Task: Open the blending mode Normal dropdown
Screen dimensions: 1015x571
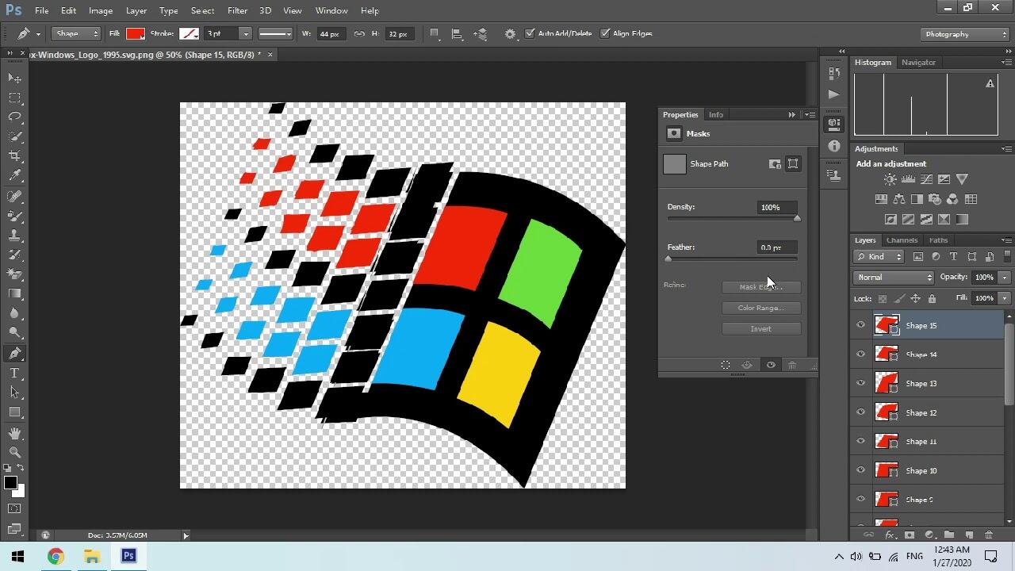Action: [894, 278]
